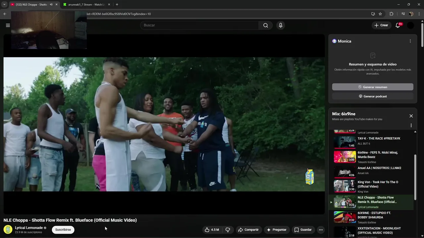Close the anunnaki1_7 Stream tab

[x=109, y=5]
